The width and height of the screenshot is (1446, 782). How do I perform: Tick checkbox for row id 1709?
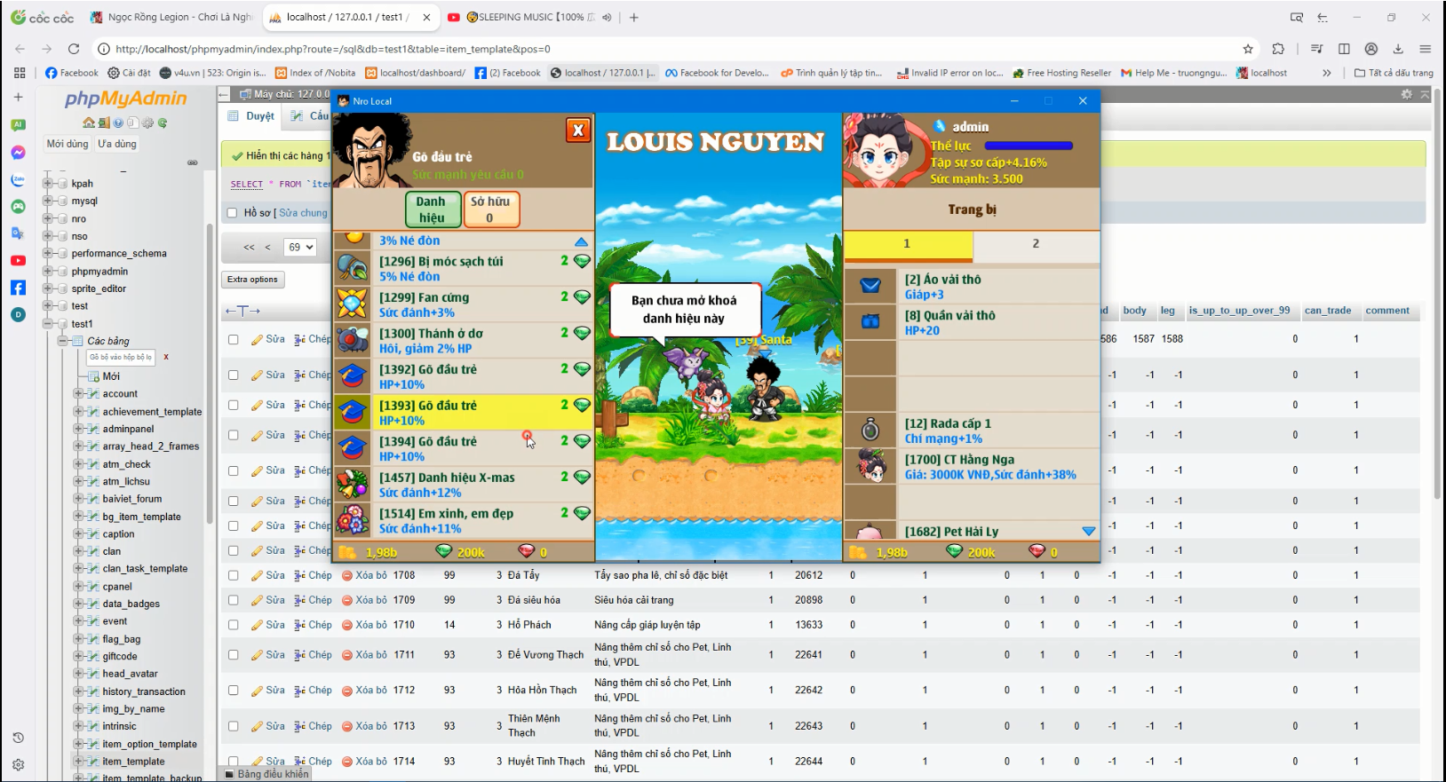[234, 600]
